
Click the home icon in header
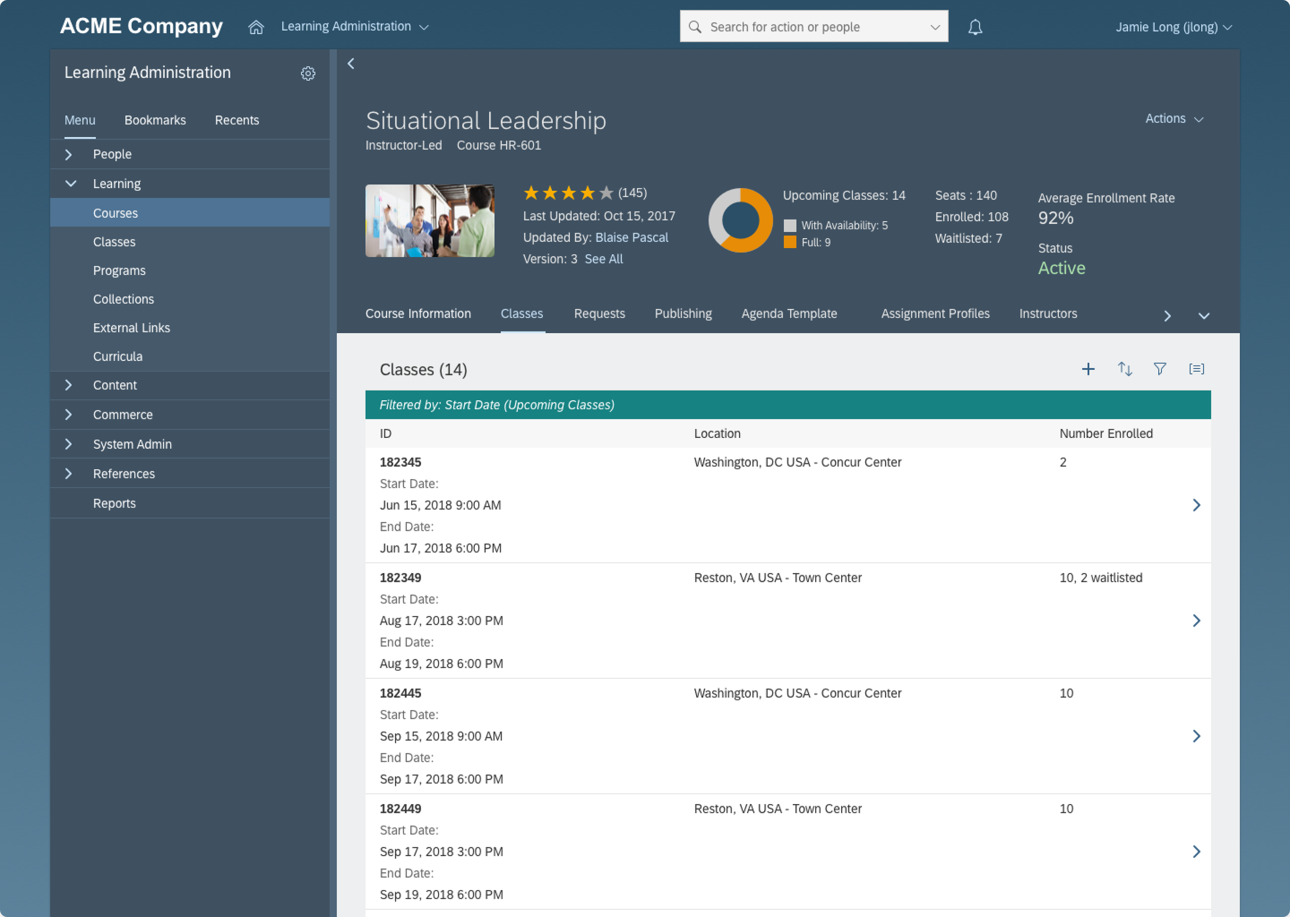256,26
